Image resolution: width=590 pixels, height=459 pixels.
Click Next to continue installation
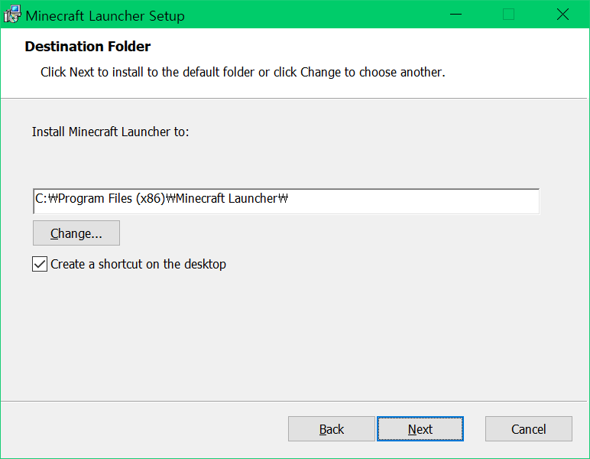click(x=420, y=429)
